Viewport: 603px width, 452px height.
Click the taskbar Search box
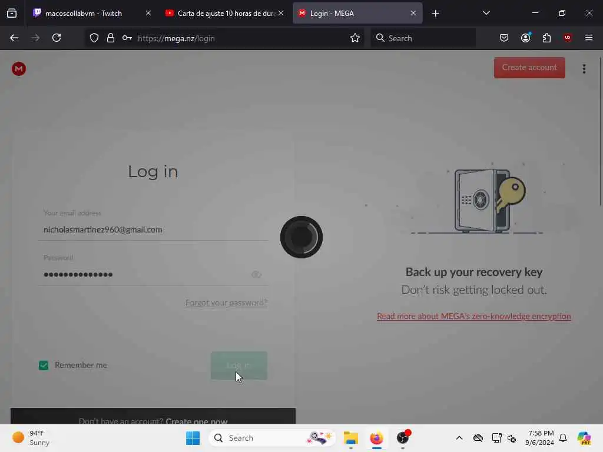tap(272, 438)
